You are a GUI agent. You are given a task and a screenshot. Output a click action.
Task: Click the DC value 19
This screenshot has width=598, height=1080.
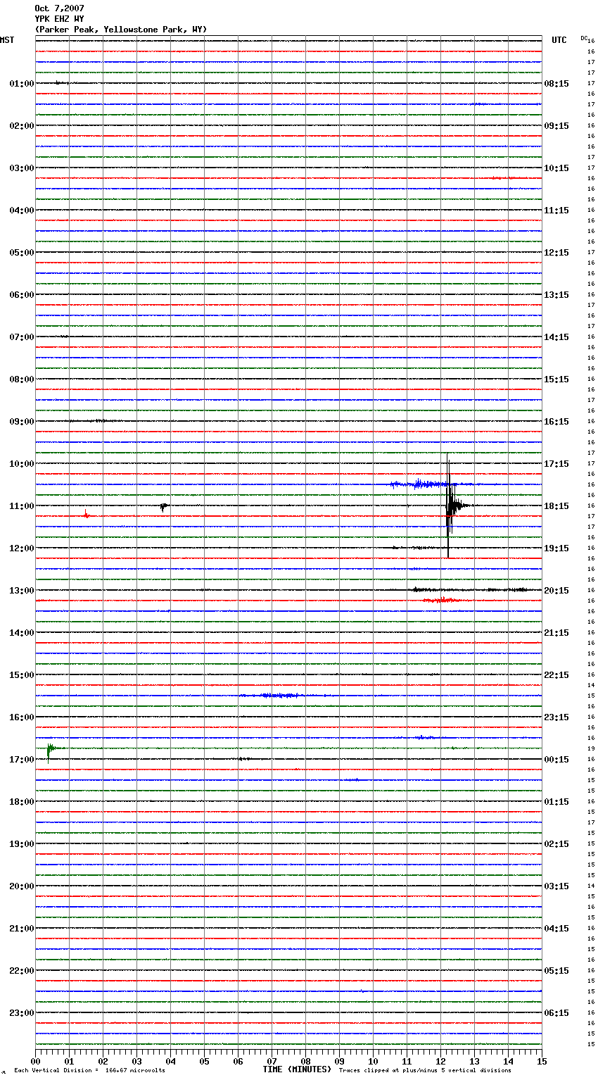click(591, 749)
